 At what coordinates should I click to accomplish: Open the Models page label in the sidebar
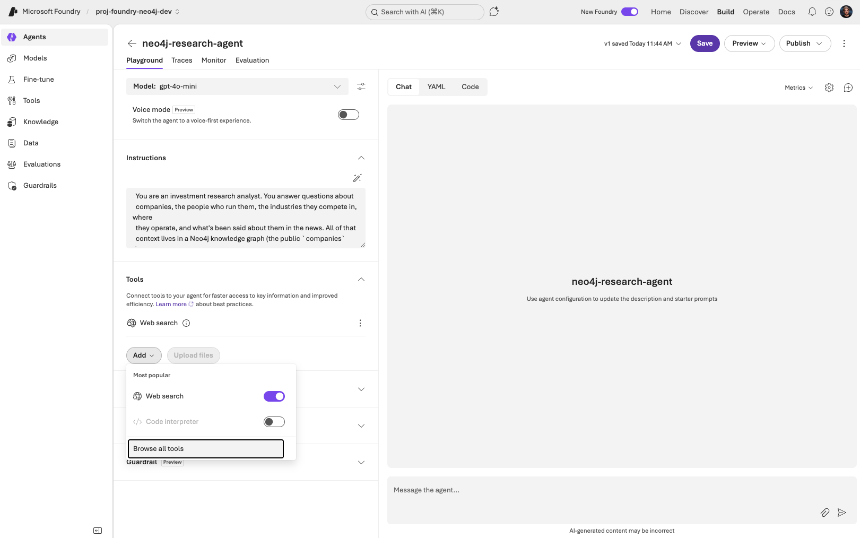point(35,58)
